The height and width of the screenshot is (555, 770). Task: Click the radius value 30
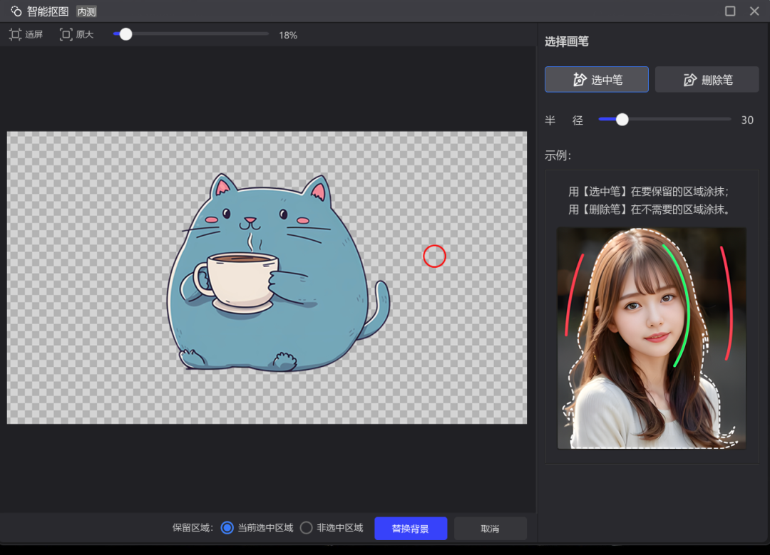[747, 120]
